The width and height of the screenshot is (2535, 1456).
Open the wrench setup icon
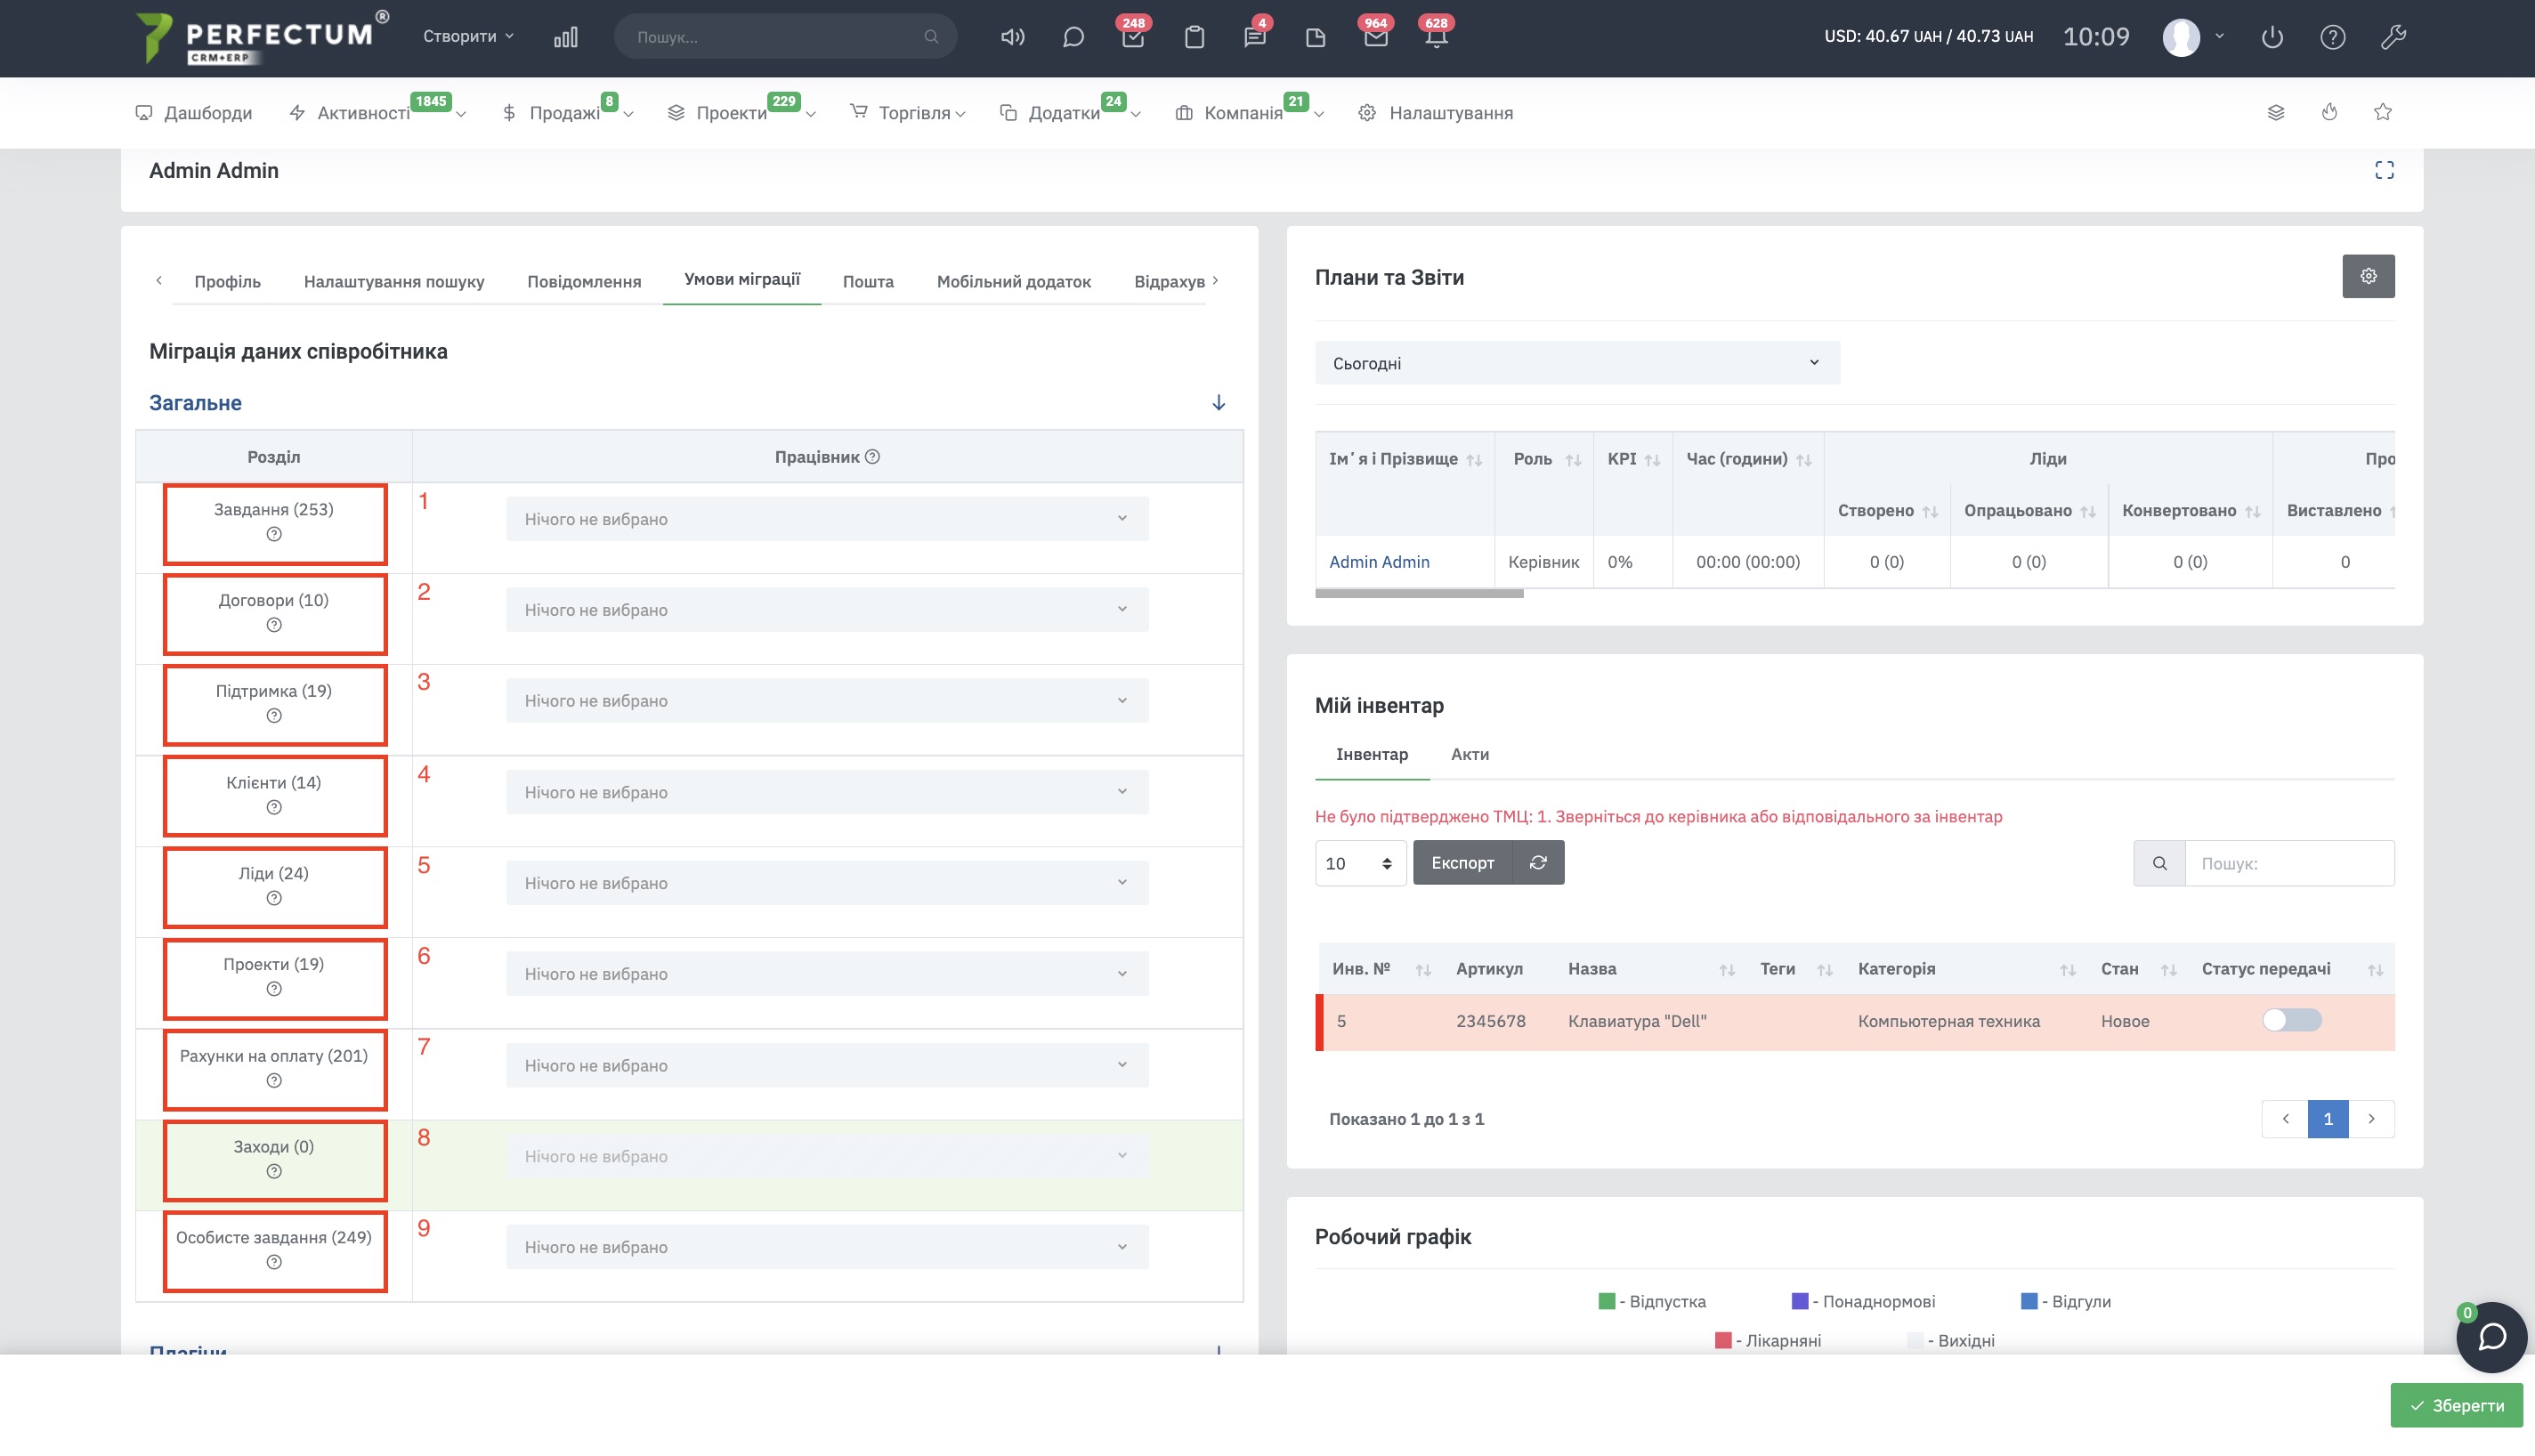point(2393,37)
